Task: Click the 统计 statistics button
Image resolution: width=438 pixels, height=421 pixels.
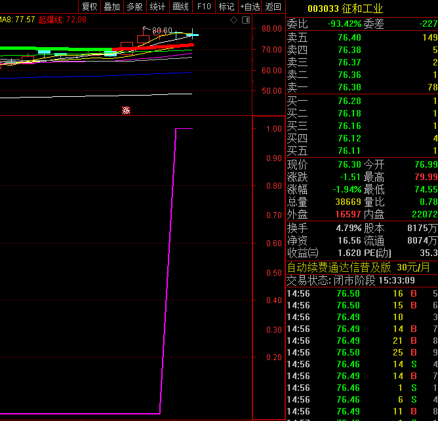Action: [157, 7]
